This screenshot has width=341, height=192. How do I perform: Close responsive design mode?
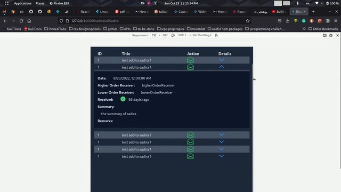(337, 35)
